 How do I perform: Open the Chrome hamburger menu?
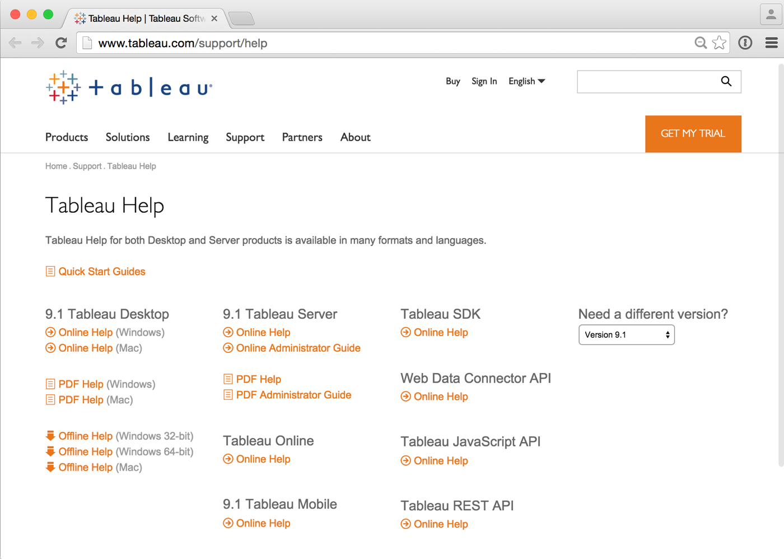click(x=771, y=43)
